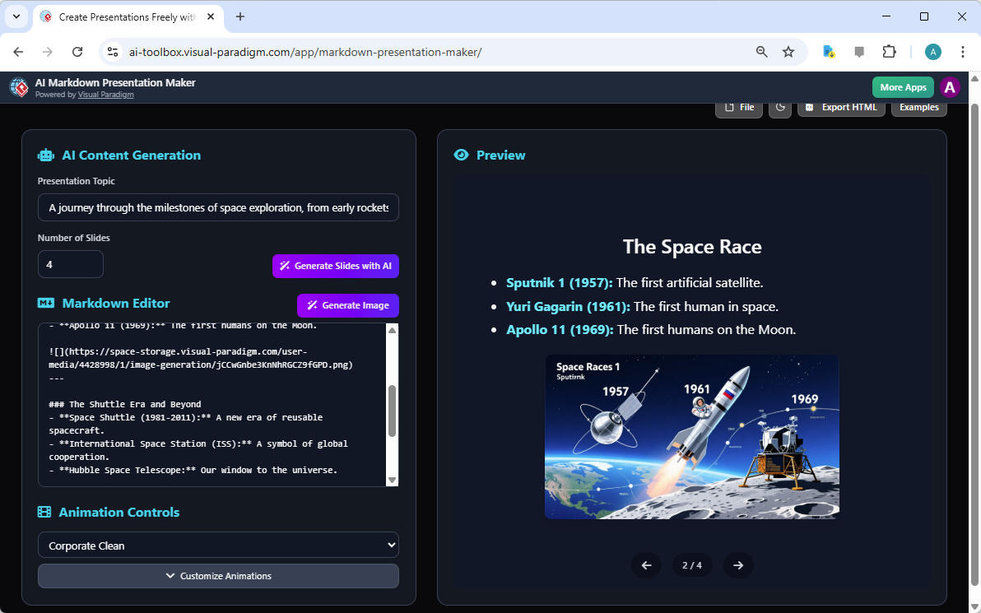Screen dimensions: 981x613
Task: Expand the Customize Animations section
Action: [218, 575]
